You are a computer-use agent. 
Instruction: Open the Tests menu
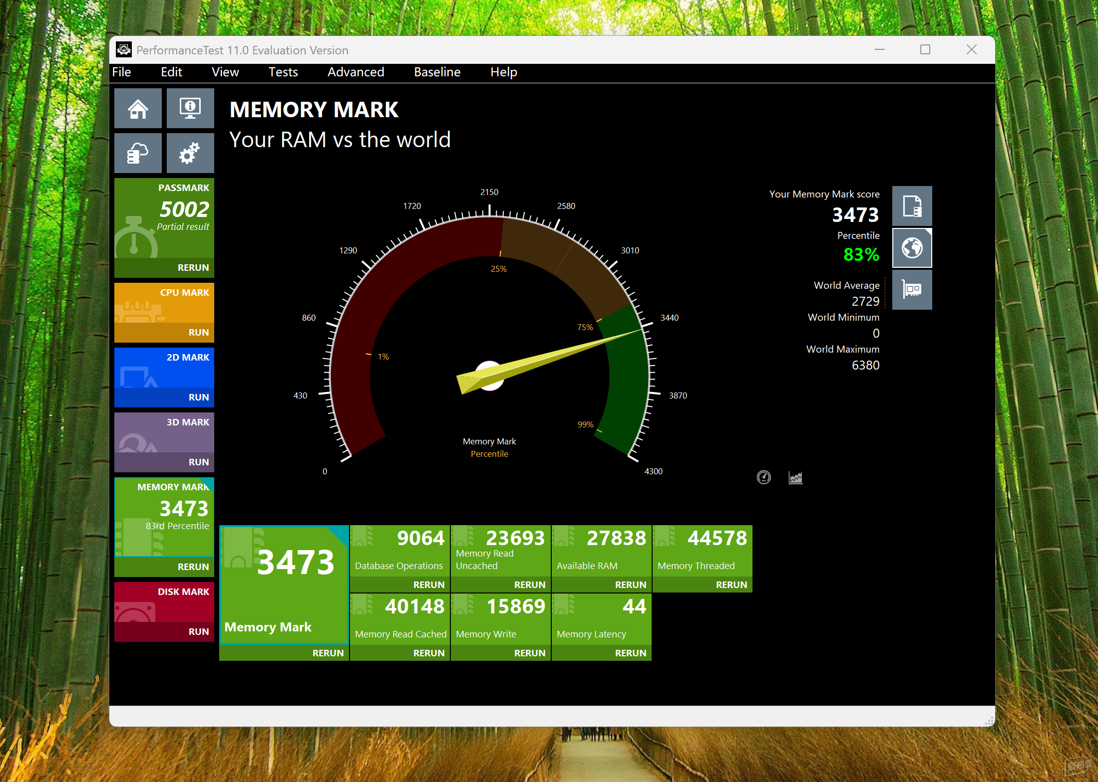click(x=283, y=72)
